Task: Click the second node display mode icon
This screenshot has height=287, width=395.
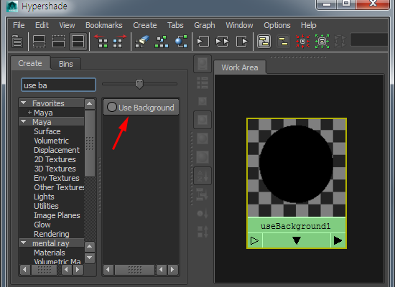Action: 283,42
